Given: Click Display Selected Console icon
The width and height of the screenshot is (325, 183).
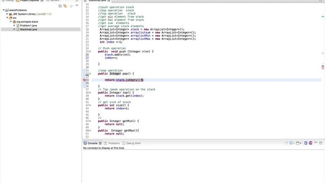Looking at the screenshot, I should (291, 143).
